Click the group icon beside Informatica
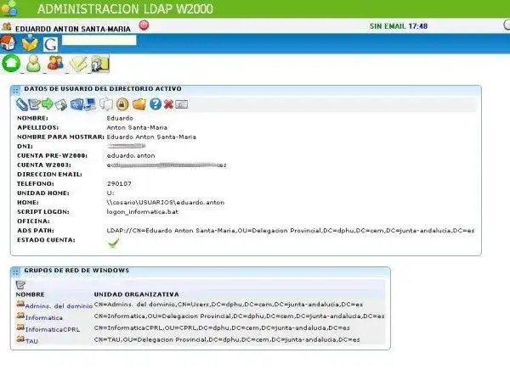The image size is (510, 375). [20, 316]
